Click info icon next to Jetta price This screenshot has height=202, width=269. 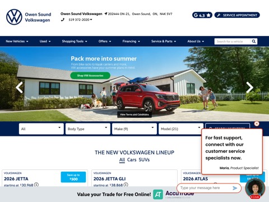tap(36, 185)
